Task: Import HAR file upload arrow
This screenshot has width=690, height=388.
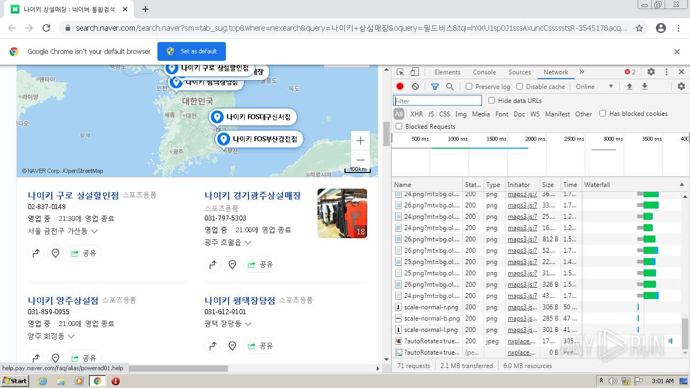Action: click(629, 86)
